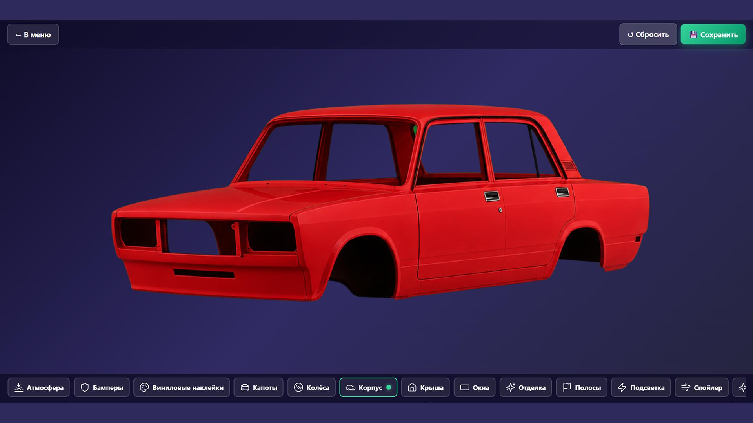Viewport: 753px width, 423px height.
Task: Click the wheel disc icon on Колёса
Action: 298,387
